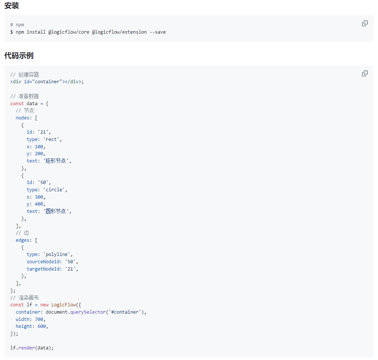This screenshot has height=360, width=378.
Task: Click the 安装 heading
Action: click(x=12, y=5)
